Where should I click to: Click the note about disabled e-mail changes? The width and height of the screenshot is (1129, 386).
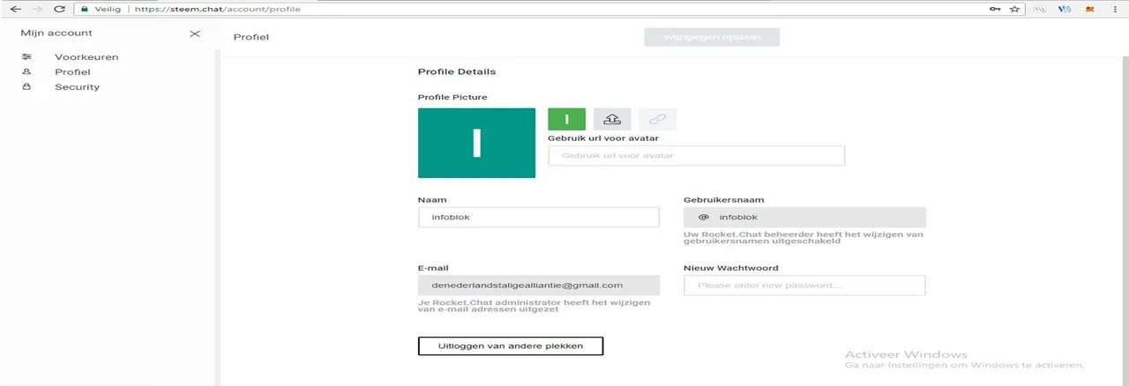pyautogui.click(x=535, y=306)
